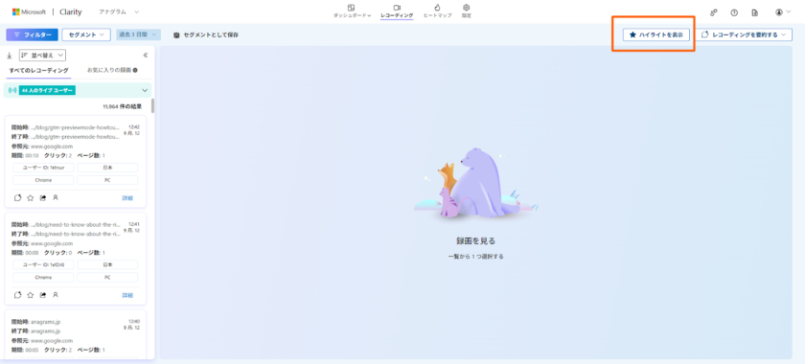Open the ヒートマップ section
The width and height of the screenshot is (805, 364).
tap(437, 11)
